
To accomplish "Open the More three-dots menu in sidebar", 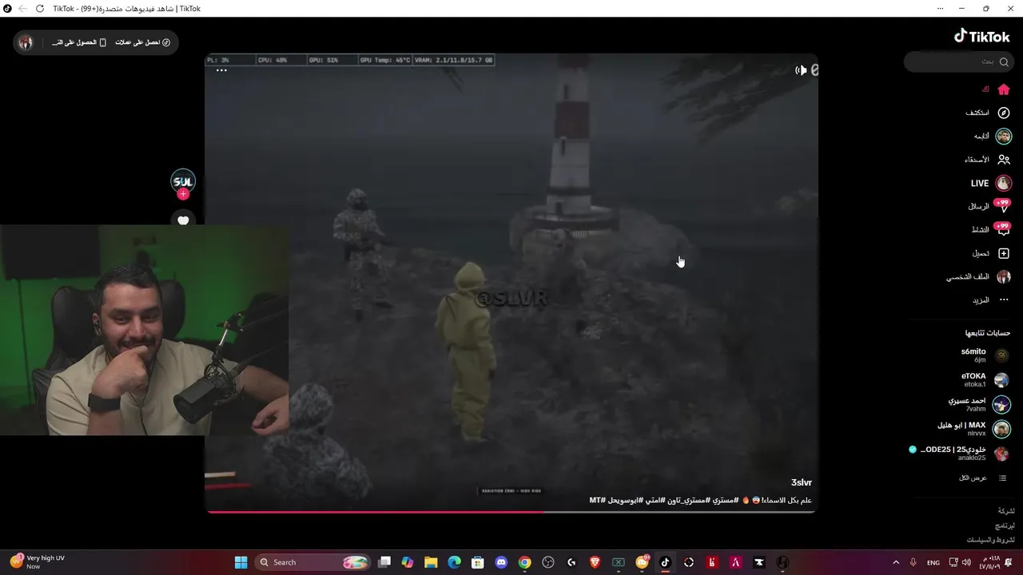I will tap(1004, 300).
